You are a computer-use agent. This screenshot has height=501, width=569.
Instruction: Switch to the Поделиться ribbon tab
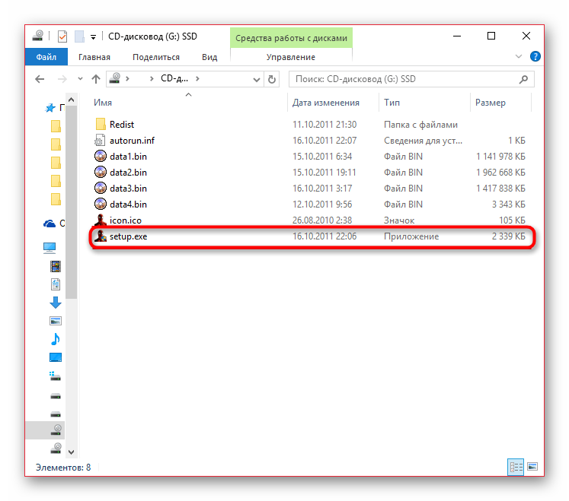156,57
